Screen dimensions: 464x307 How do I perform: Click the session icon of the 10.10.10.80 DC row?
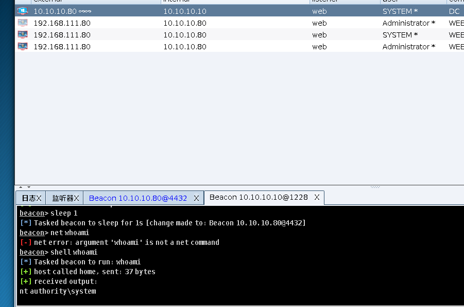[23, 11]
